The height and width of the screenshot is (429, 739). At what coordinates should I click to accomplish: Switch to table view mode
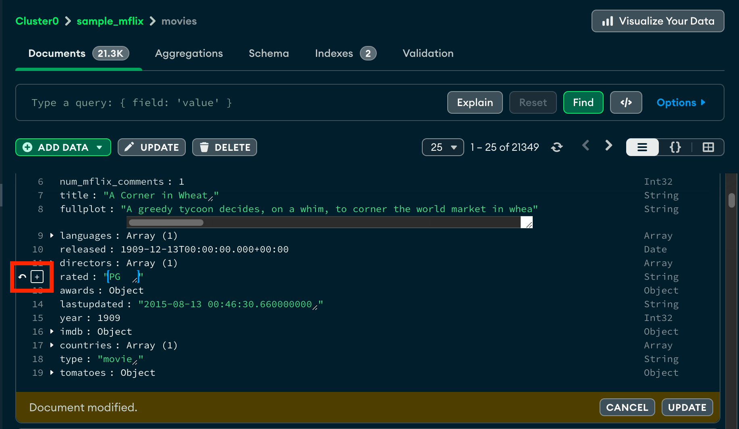coord(708,147)
